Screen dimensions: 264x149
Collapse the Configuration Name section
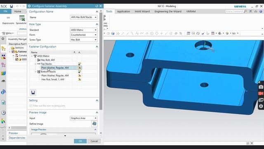coord(97,12)
